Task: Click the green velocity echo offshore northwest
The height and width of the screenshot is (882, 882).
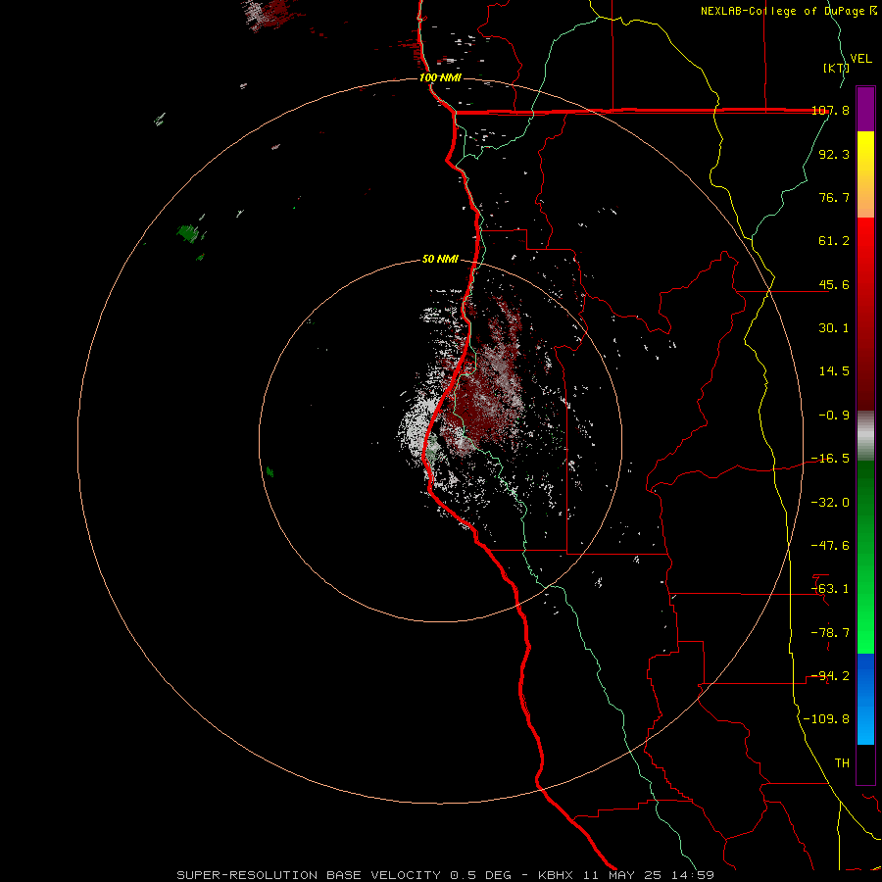Action: tap(188, 233)
